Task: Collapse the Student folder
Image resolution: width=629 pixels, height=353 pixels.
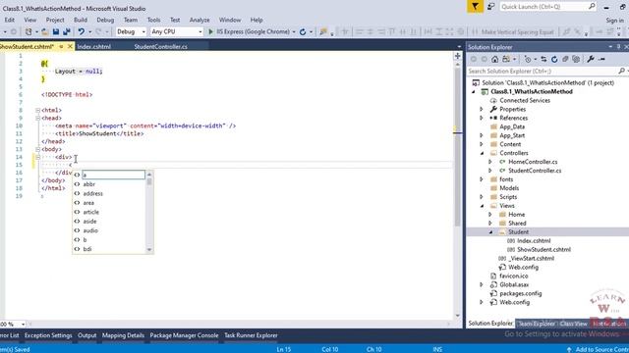Action: (x=490, y=232)
